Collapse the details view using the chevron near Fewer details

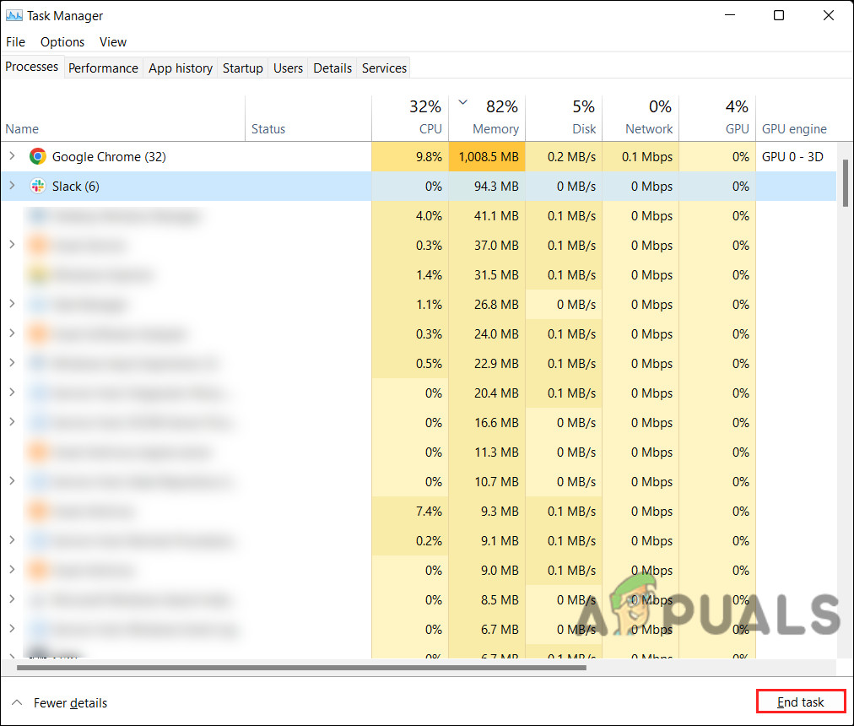pos(17,702)
